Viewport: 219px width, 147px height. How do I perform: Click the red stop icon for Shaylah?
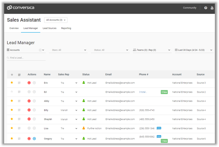pyautogui.click(x=29, y=119)
